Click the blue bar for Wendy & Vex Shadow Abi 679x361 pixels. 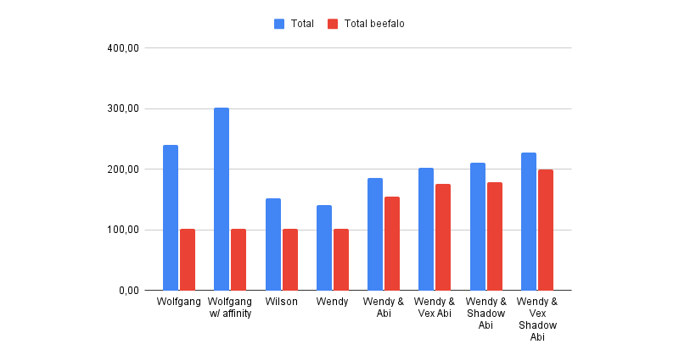click(529, 221)
